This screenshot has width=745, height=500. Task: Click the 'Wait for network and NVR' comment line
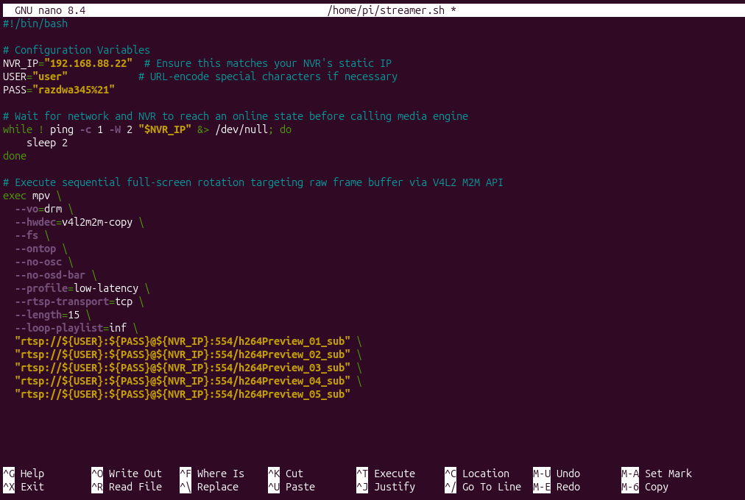click(x=236, y=116)
